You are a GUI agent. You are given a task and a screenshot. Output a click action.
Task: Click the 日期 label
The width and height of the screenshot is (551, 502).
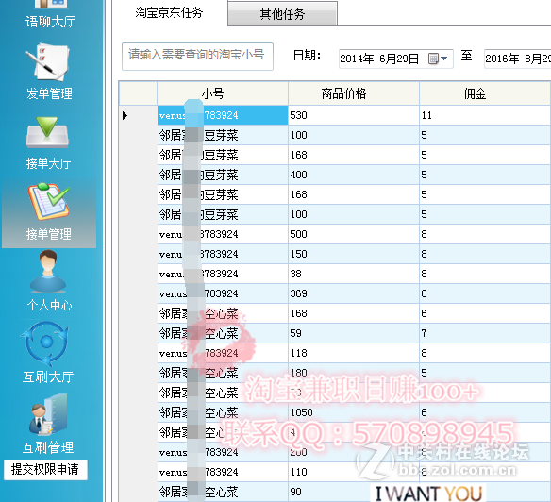pos(307,56)
